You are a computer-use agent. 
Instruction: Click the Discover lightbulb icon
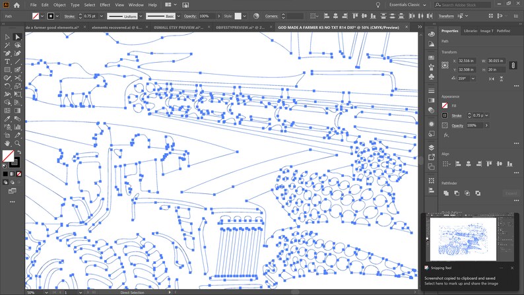(x=378, y=5)
